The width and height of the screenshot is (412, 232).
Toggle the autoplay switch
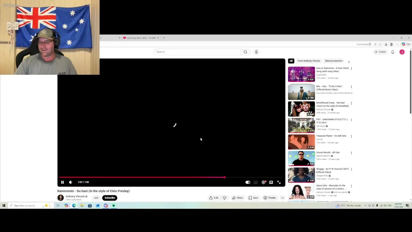(x=248, y=182)
